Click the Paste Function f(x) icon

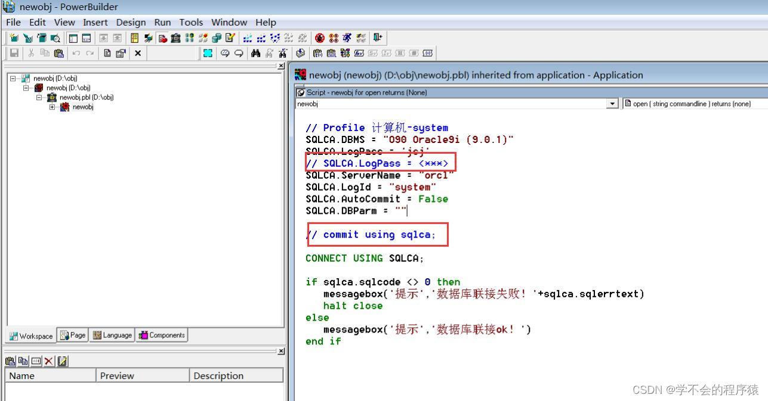click(318, 53)
